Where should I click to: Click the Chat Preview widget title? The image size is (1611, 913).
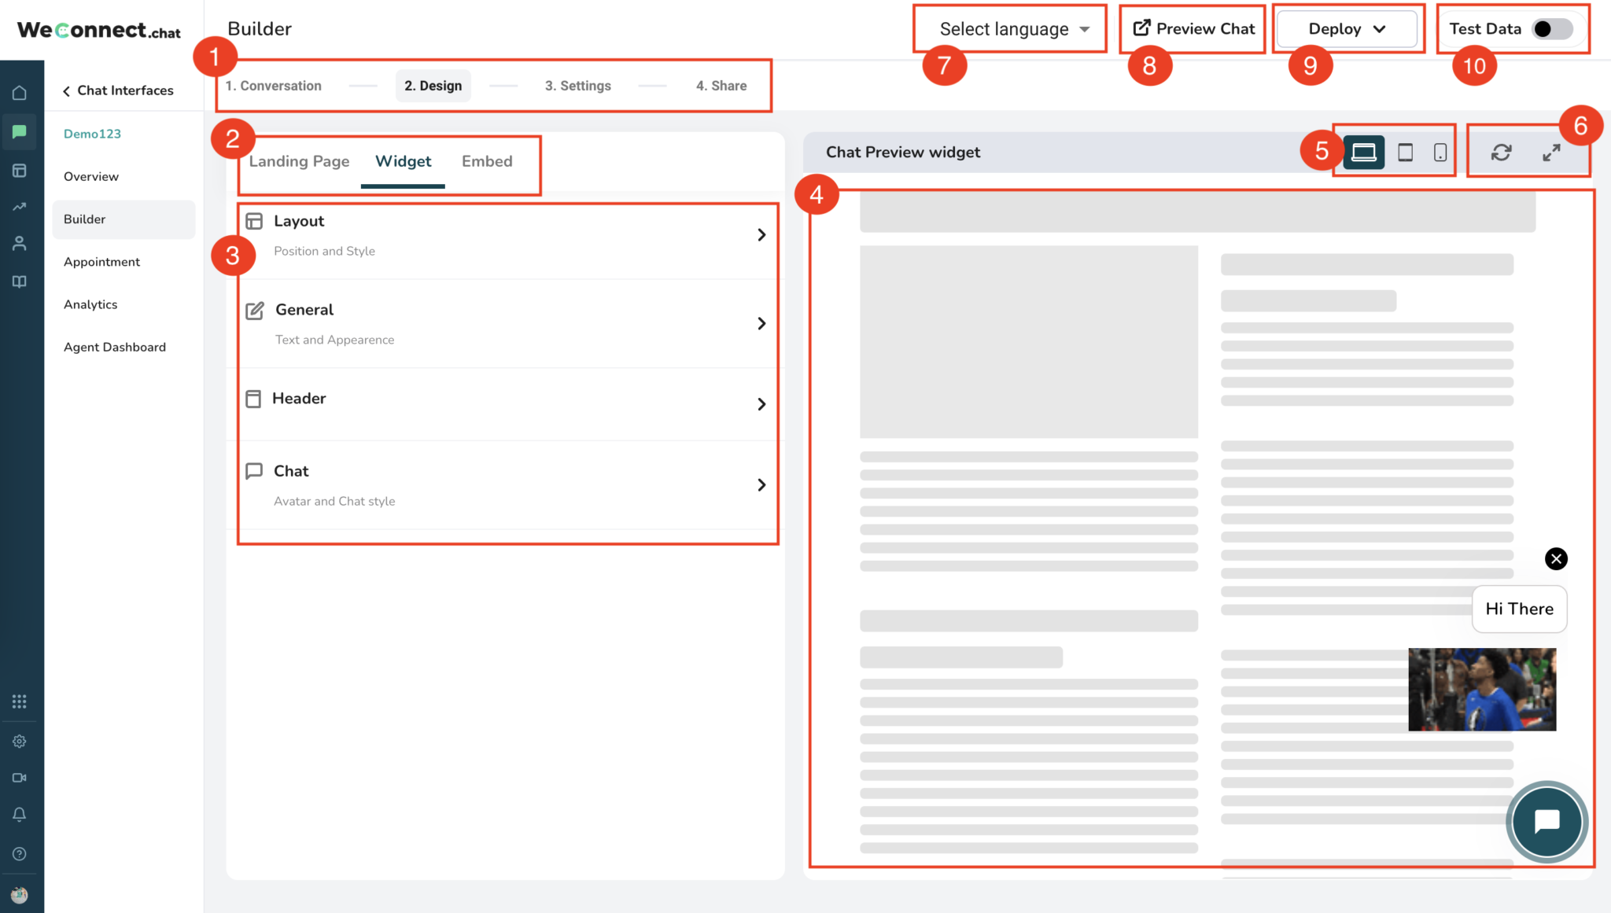pyautogui.click(x=903, y=152)
